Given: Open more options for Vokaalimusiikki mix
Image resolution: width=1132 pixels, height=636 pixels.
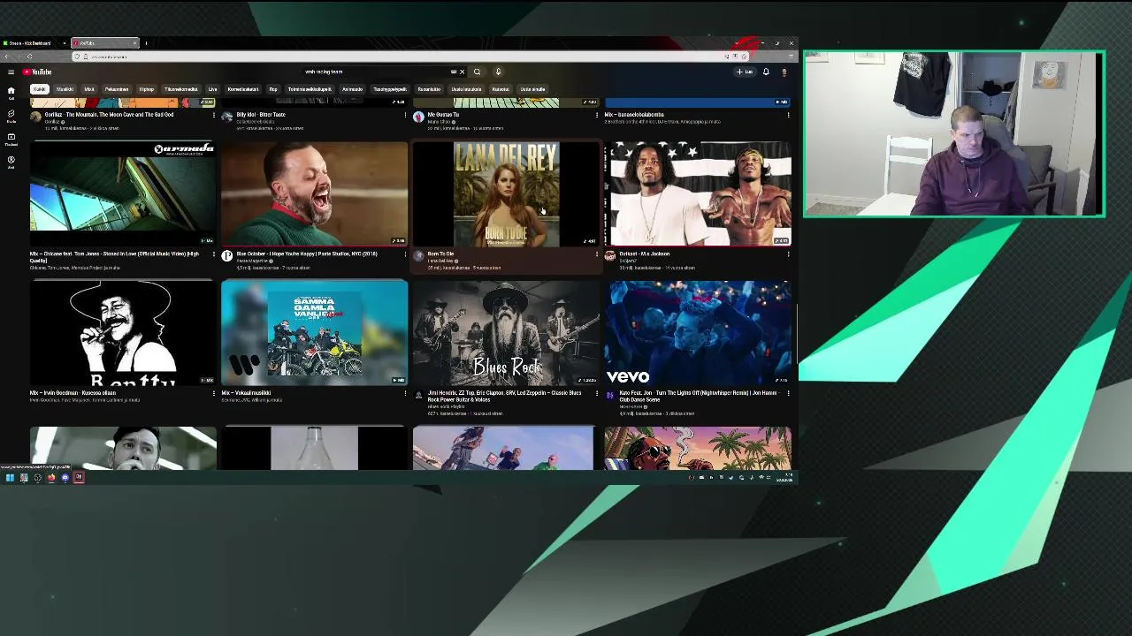Looking at the screenshot, I should tap(405, 393).
